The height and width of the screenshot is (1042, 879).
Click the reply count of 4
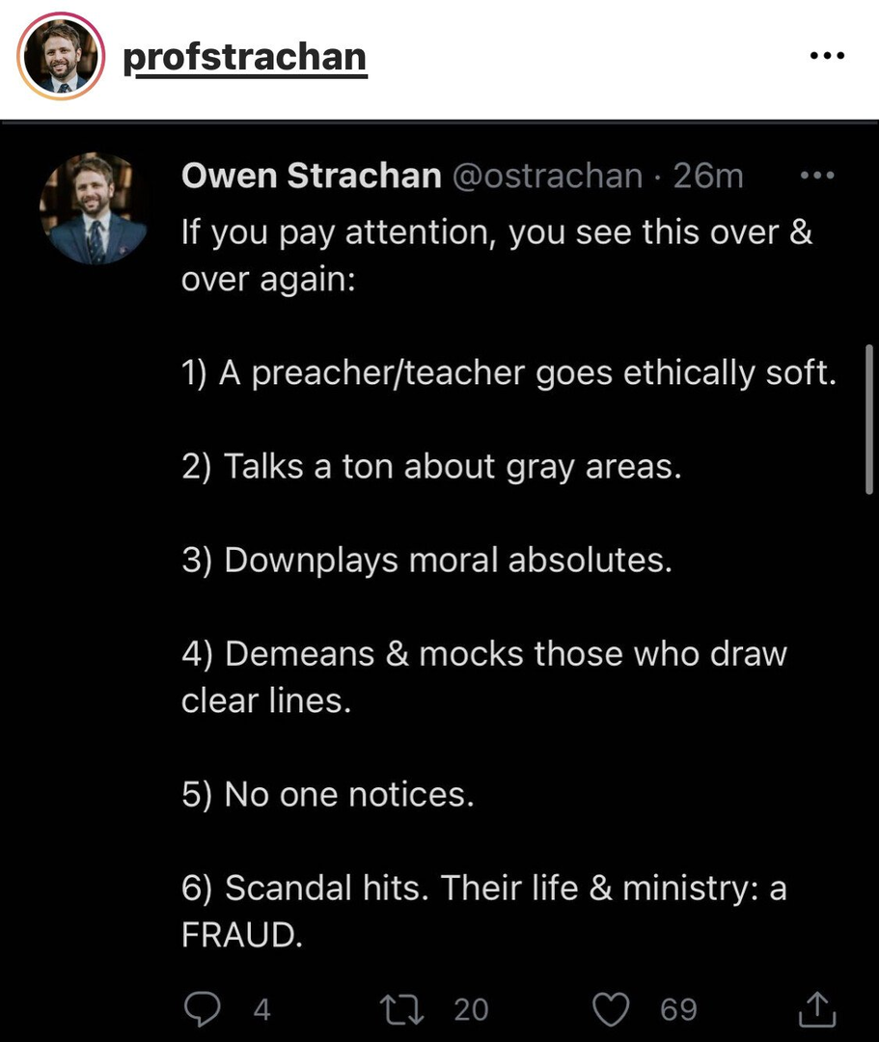261,1009
